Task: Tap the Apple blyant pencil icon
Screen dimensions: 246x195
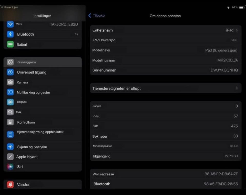Action: 10,157
